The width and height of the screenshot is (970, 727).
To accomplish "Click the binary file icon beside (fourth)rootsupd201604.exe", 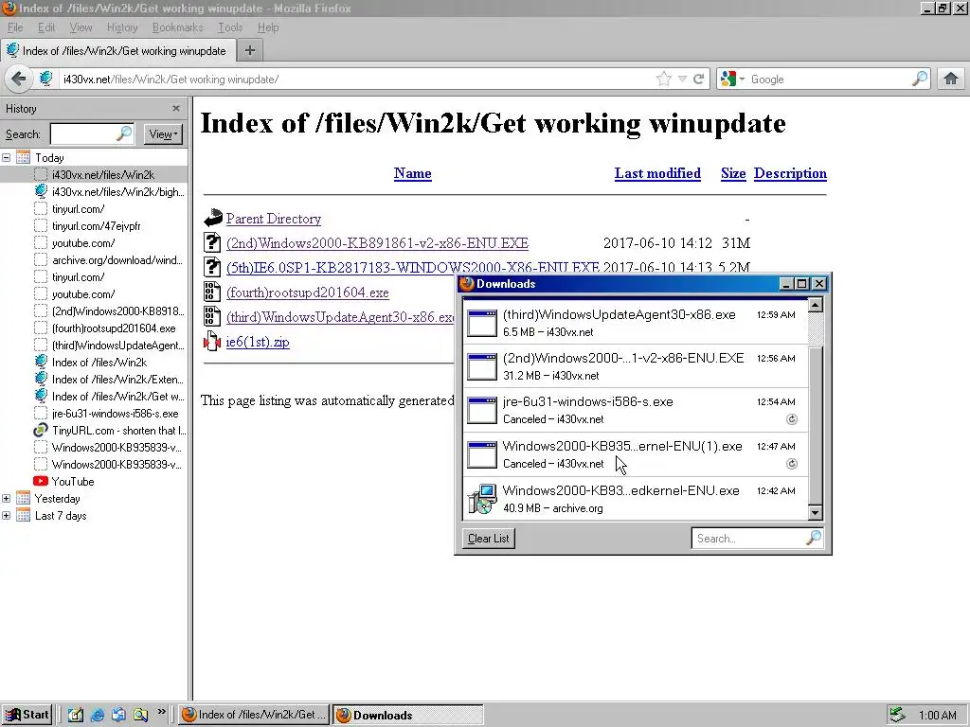I will (212, 292).
